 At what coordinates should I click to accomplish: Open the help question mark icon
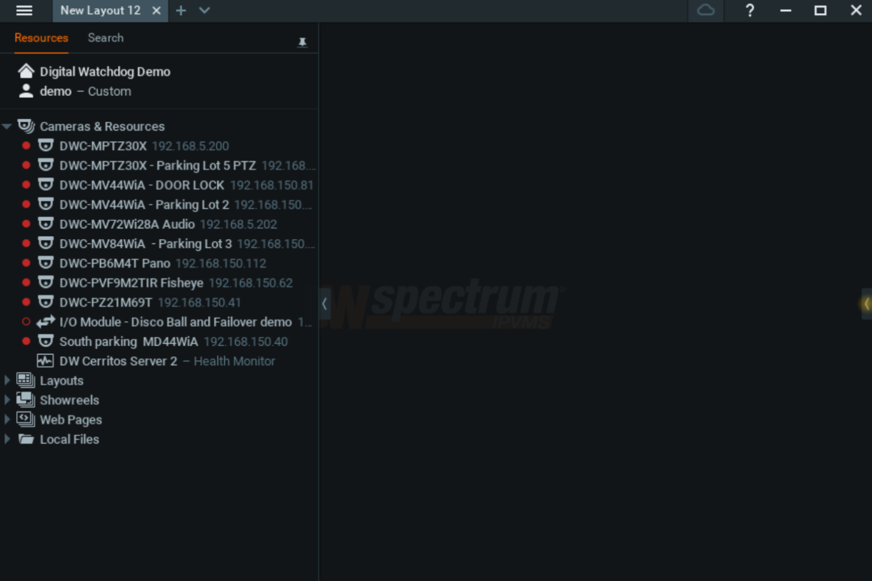(750, 11)
